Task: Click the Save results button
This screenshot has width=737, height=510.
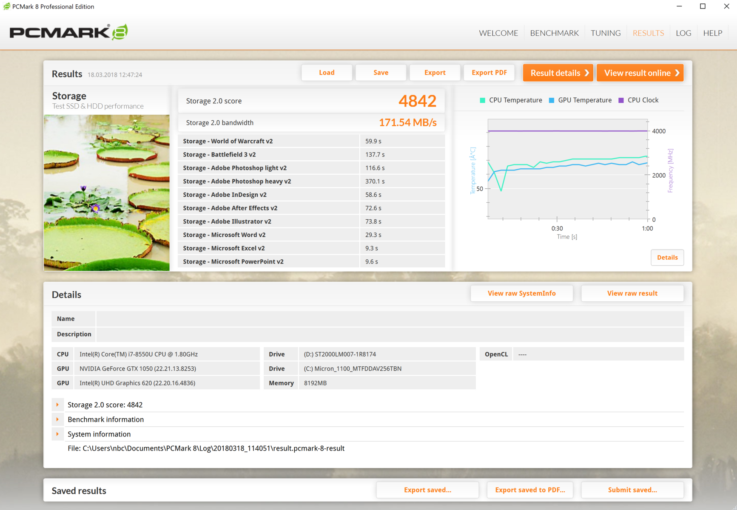Action: pyautogui.click(x=381, y=73)
